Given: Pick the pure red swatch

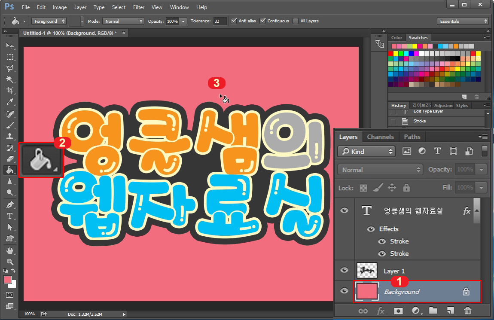Looking at the screenshot, I should click(x=390, y=53).
